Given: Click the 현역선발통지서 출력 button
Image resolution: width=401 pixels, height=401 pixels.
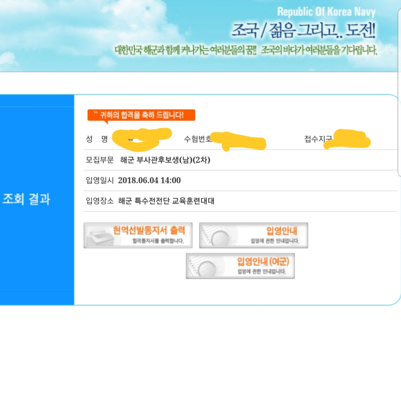Looking at the screenshot, I should click(x=138, y=235).
